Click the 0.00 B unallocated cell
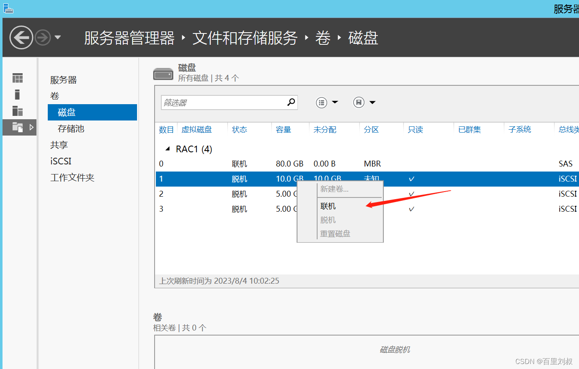The height and width of the screenshot is (369, 579). tap(325, 164)
